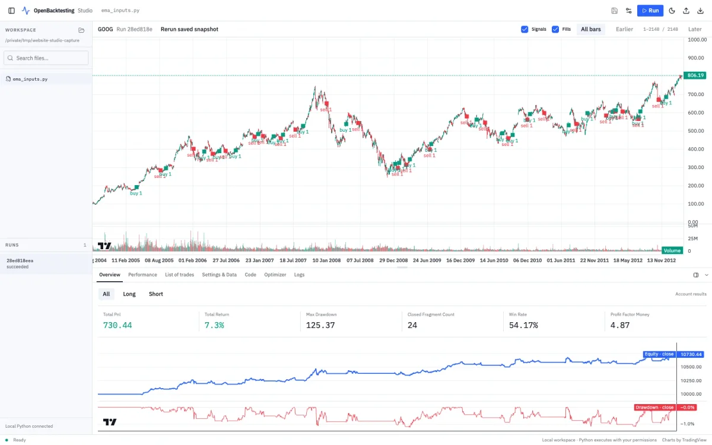Click the Total Pnl value 730.44
The image size is (712, 445).
(117, 325)
